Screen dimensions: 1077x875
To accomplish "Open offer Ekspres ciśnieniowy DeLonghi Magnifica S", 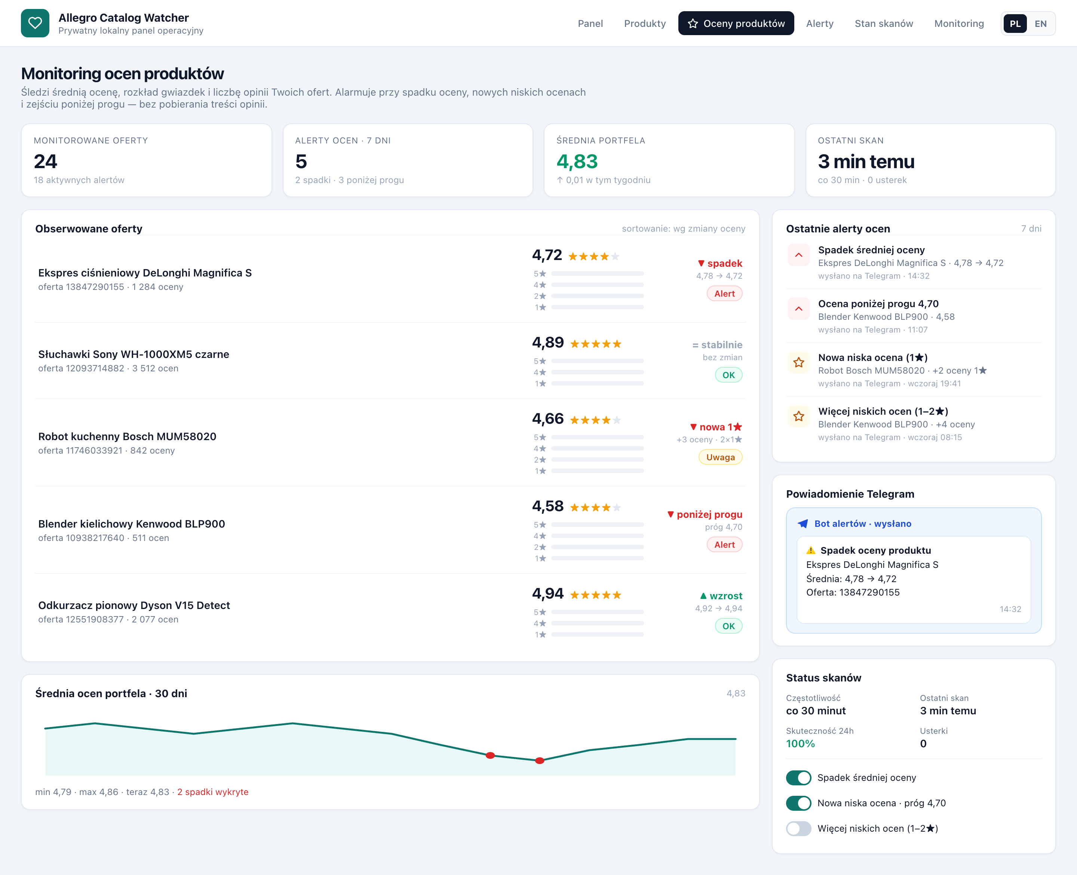I will point(145,273).
